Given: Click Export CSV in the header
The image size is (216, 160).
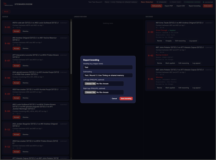Looking at the screenshot, I should coord(181,6).
